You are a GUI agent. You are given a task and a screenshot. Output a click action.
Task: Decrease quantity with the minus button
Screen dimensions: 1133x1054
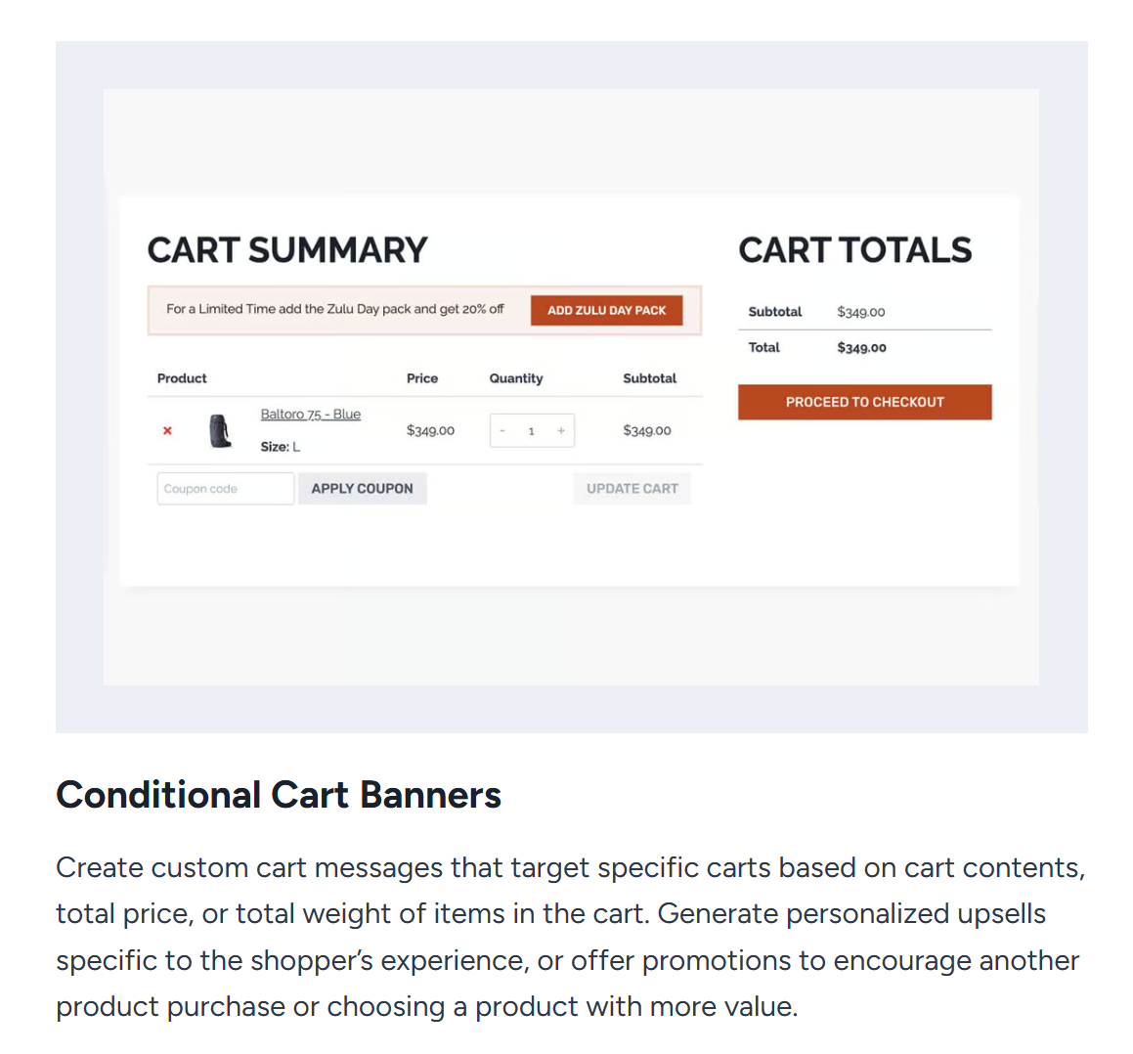tap(502, 430)
